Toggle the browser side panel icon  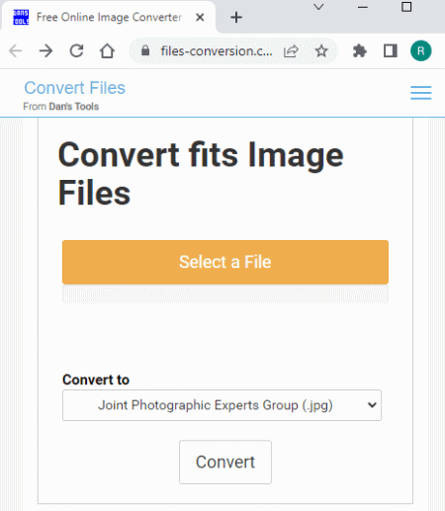point(391,51)
